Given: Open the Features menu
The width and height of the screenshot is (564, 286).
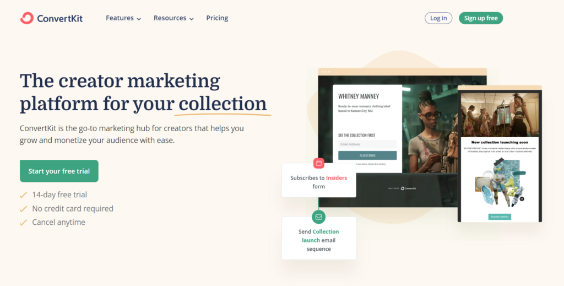Looking at the screenshot, I should 120,18.
